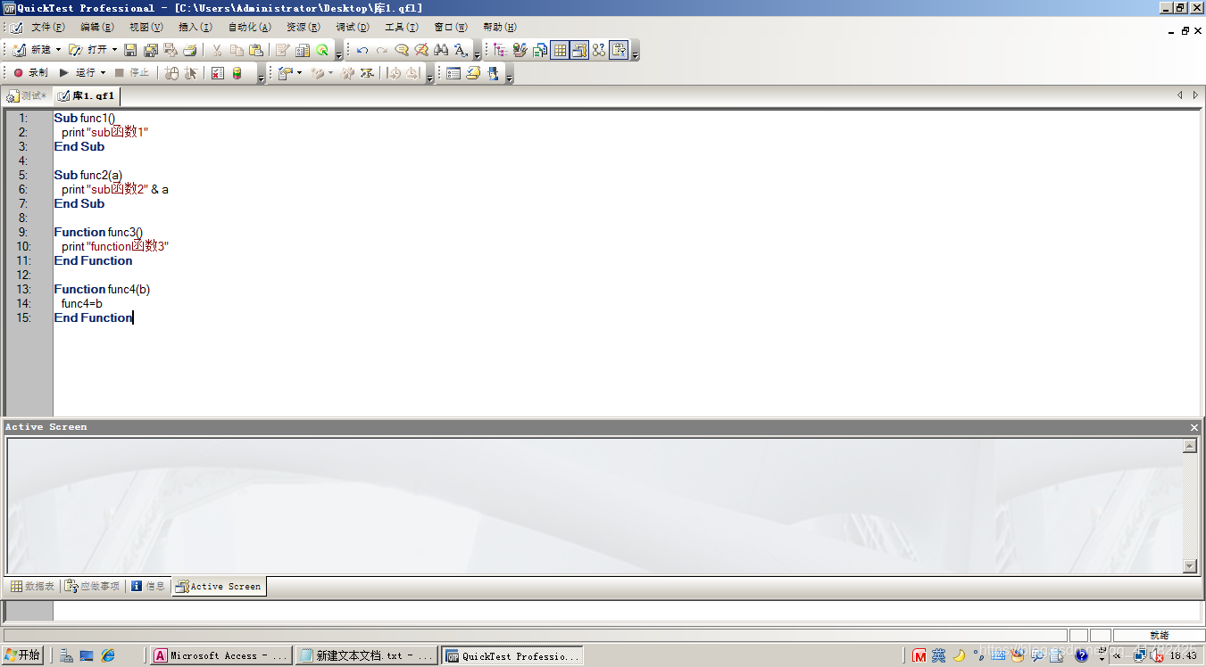The width and height of the screenshot is (1206, 667).
Task: Click the Step Generator sticky note icon
Action: 473,72
